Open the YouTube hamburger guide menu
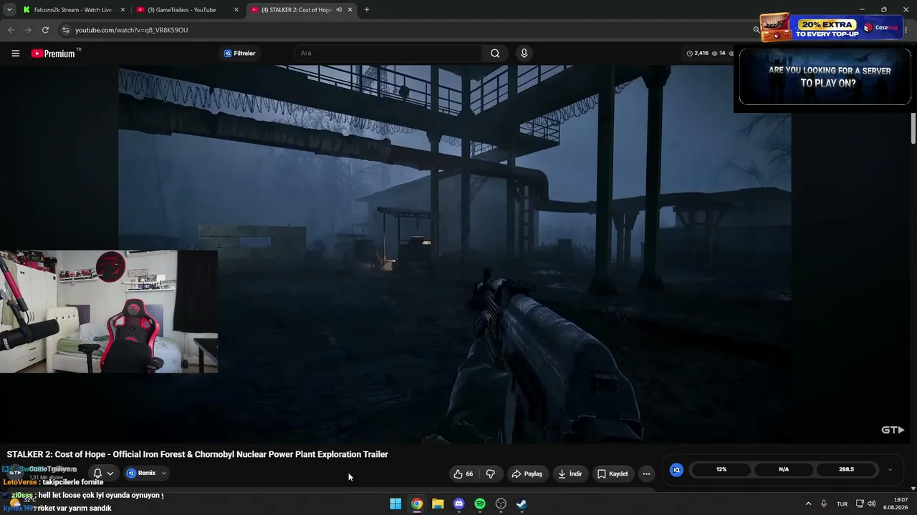The image size is (917, 515). 15,54
